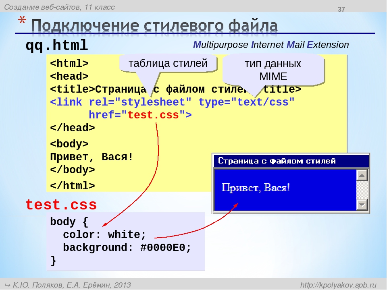Click the scrollbar track in the preview window

362,190
